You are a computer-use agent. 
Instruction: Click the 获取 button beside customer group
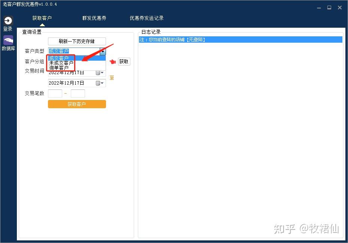124,61
